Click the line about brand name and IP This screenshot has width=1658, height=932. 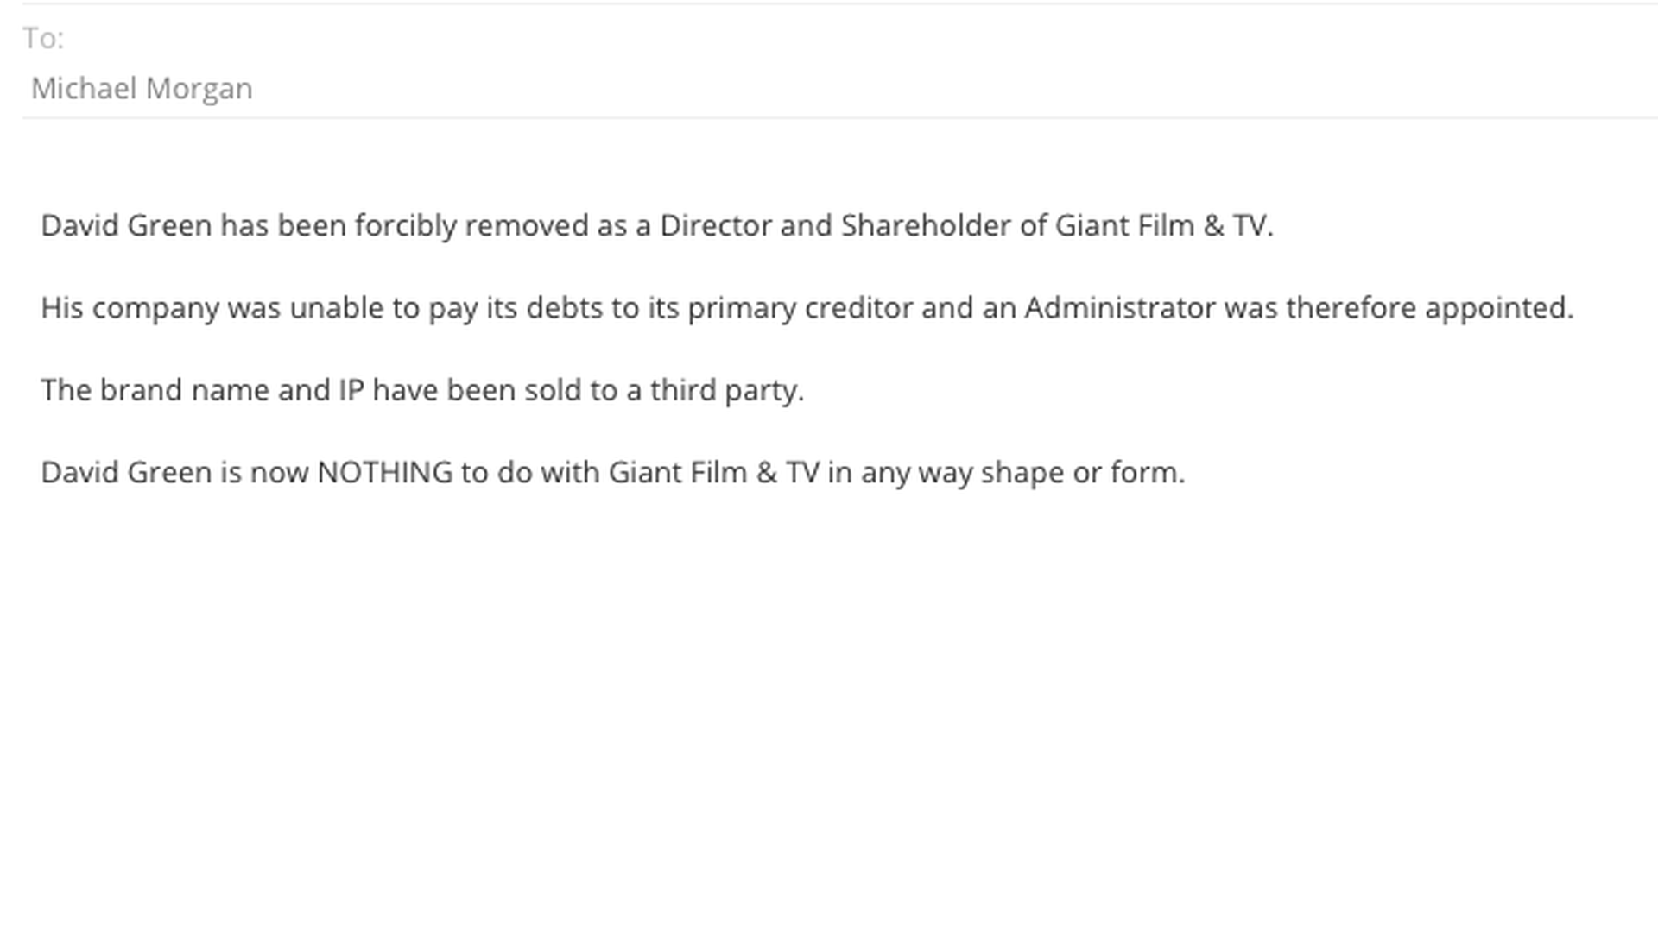[422, 390]
